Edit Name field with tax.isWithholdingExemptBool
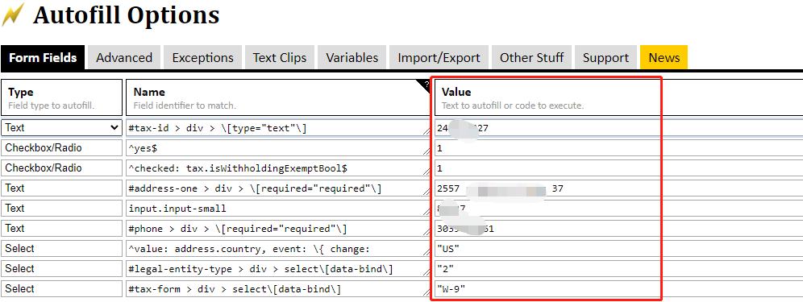Screen dimensions: 803x302 (278, 168)
